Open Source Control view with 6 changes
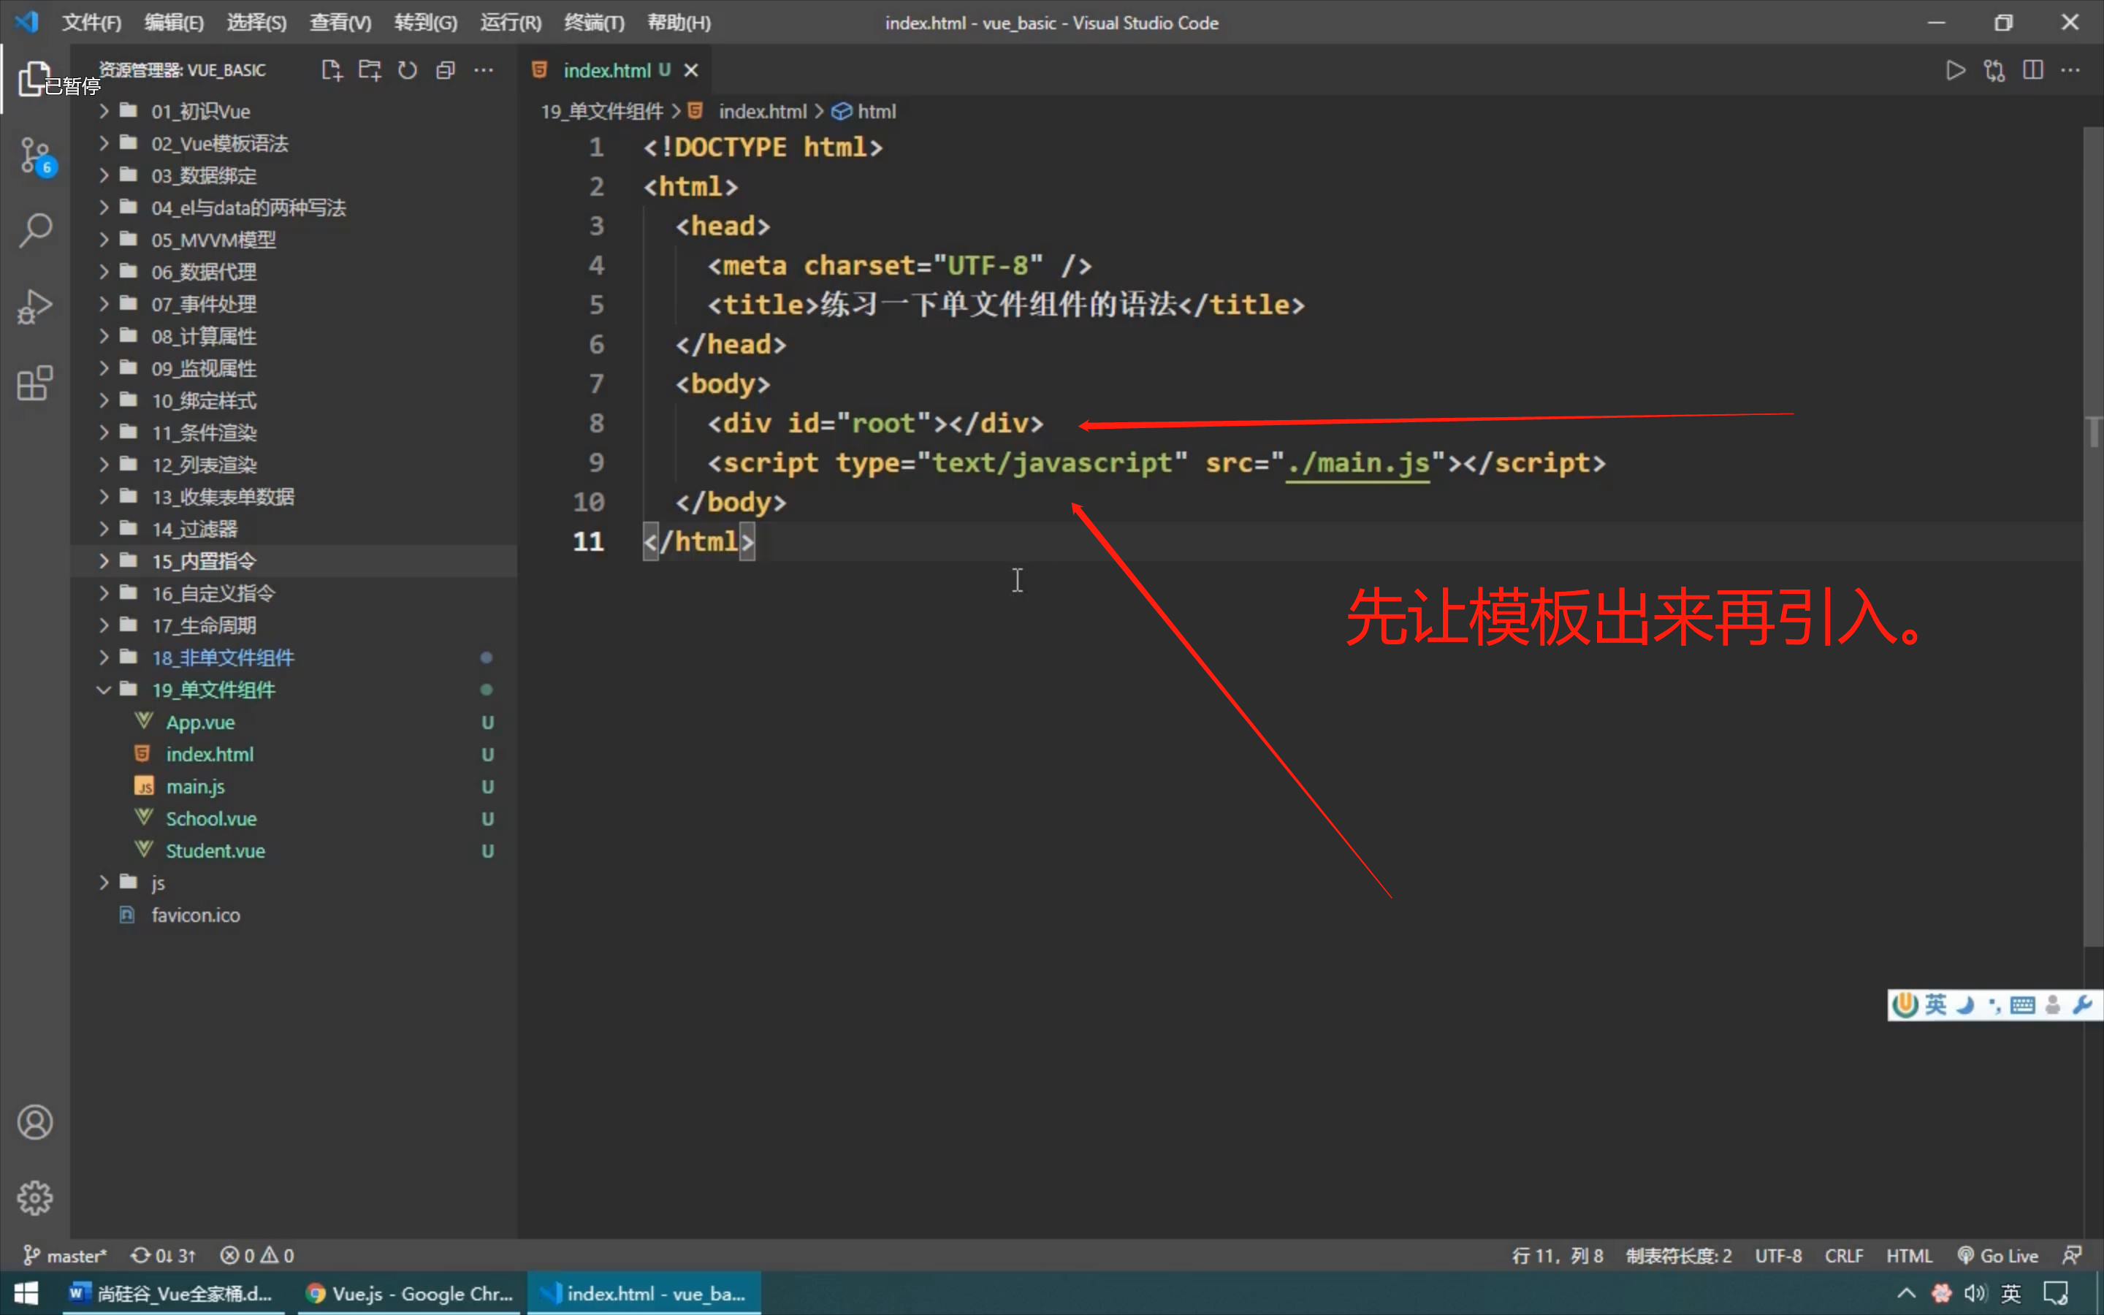 point(36,156)
